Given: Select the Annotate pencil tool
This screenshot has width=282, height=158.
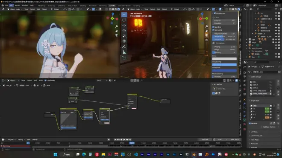Looking at the screenshot, I should click(124, 47).
